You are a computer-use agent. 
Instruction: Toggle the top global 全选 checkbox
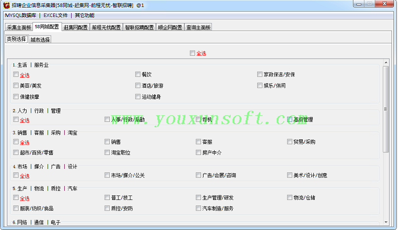point(192,53)
